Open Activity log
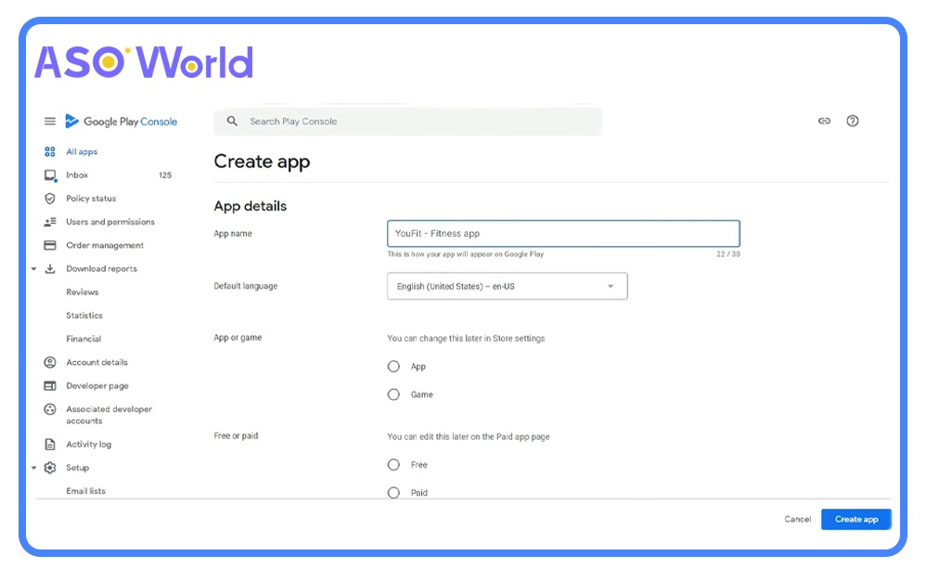This screenshot has height=582, width=926. click(x=88, y=445)
